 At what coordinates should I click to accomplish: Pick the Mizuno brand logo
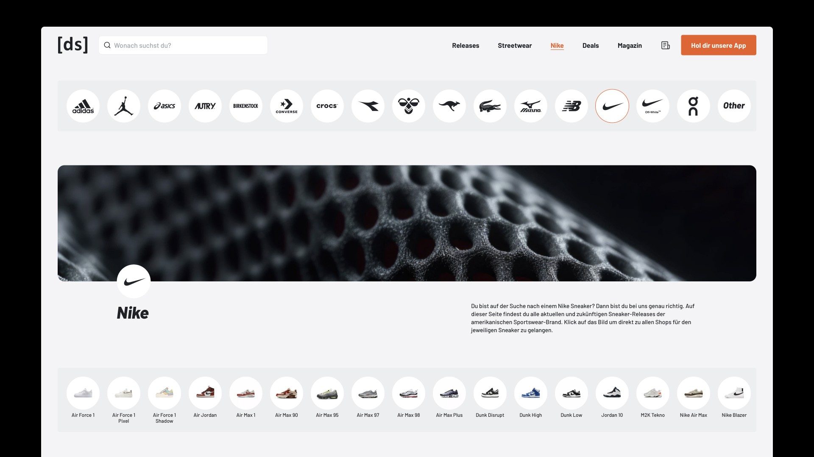point(531,106)
